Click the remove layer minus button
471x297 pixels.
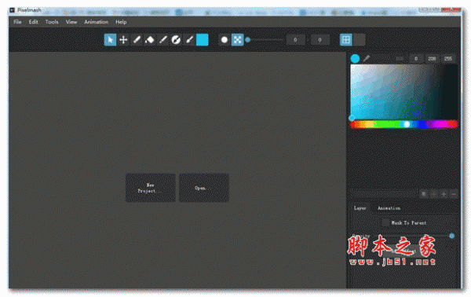(x=454, y=194)
